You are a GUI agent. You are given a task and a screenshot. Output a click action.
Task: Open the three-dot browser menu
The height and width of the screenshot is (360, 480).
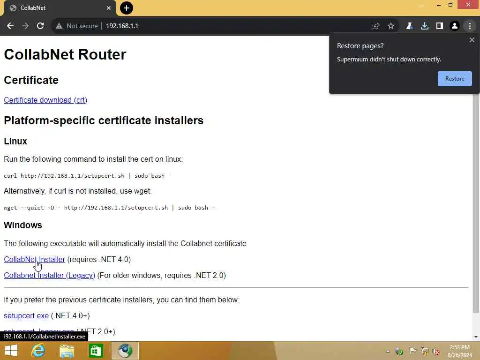point(470,26)
